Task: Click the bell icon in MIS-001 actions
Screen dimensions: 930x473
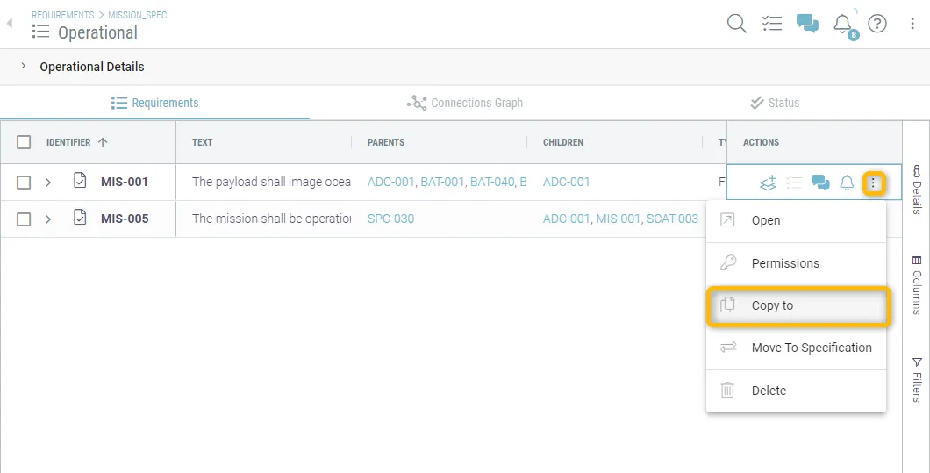Action: [847, 183]
